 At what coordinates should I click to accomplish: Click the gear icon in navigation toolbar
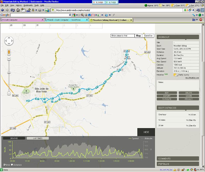(x=40, y=10)
